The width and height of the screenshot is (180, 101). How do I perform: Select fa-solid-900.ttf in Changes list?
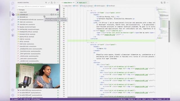pyautogui.click(x=38, y=93)
